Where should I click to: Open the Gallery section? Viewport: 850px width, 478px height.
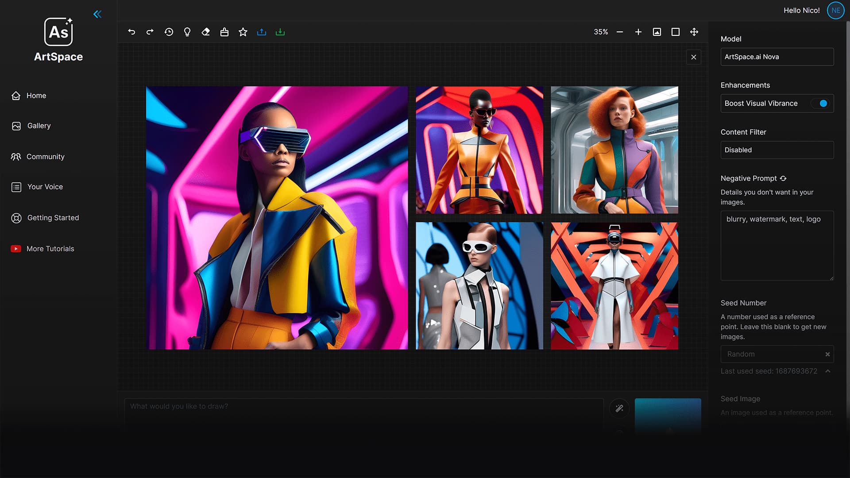(x=39, y=126)
